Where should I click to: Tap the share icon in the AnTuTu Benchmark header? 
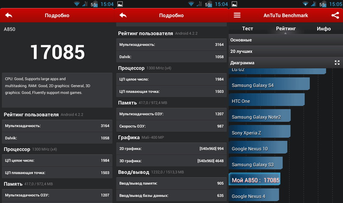tap(335, 15)
